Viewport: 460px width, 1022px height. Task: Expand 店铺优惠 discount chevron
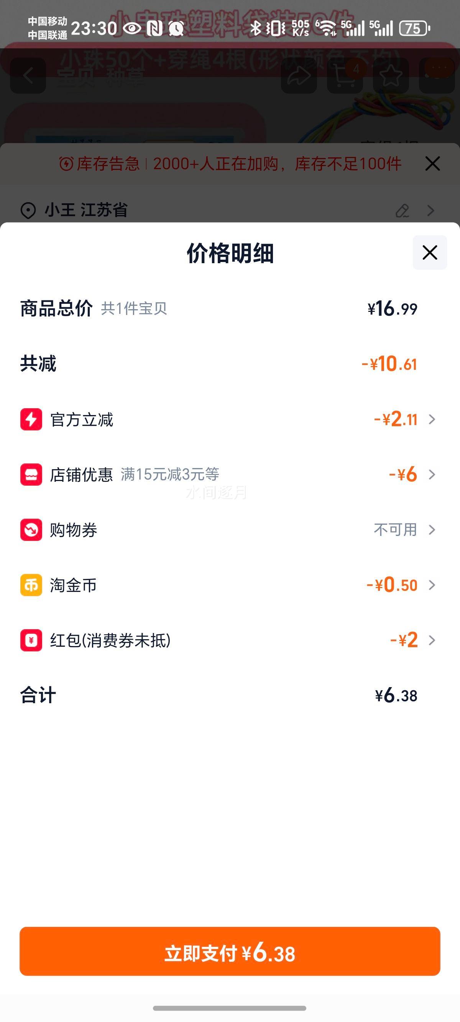[x=432, y=475]
